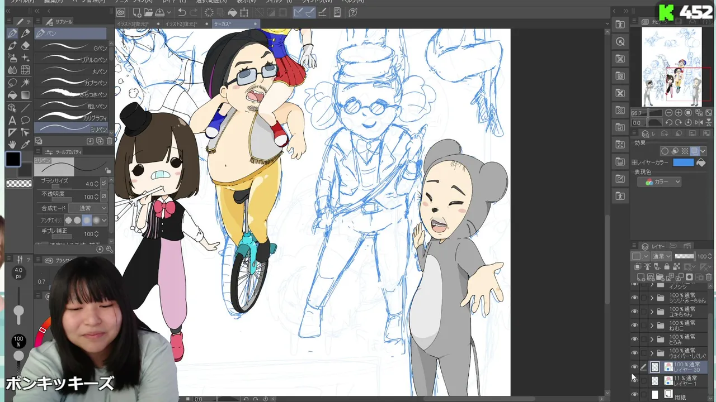Select the Fill bucket tool
The image size is (716, 402).
(12, 95)
